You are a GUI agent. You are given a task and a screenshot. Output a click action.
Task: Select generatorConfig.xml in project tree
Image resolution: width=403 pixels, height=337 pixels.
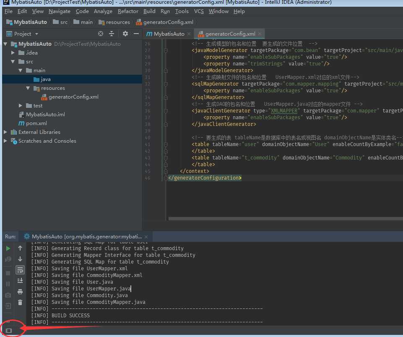70,97
